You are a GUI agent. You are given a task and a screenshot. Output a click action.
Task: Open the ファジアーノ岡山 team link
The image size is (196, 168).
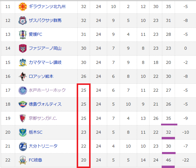45,48
